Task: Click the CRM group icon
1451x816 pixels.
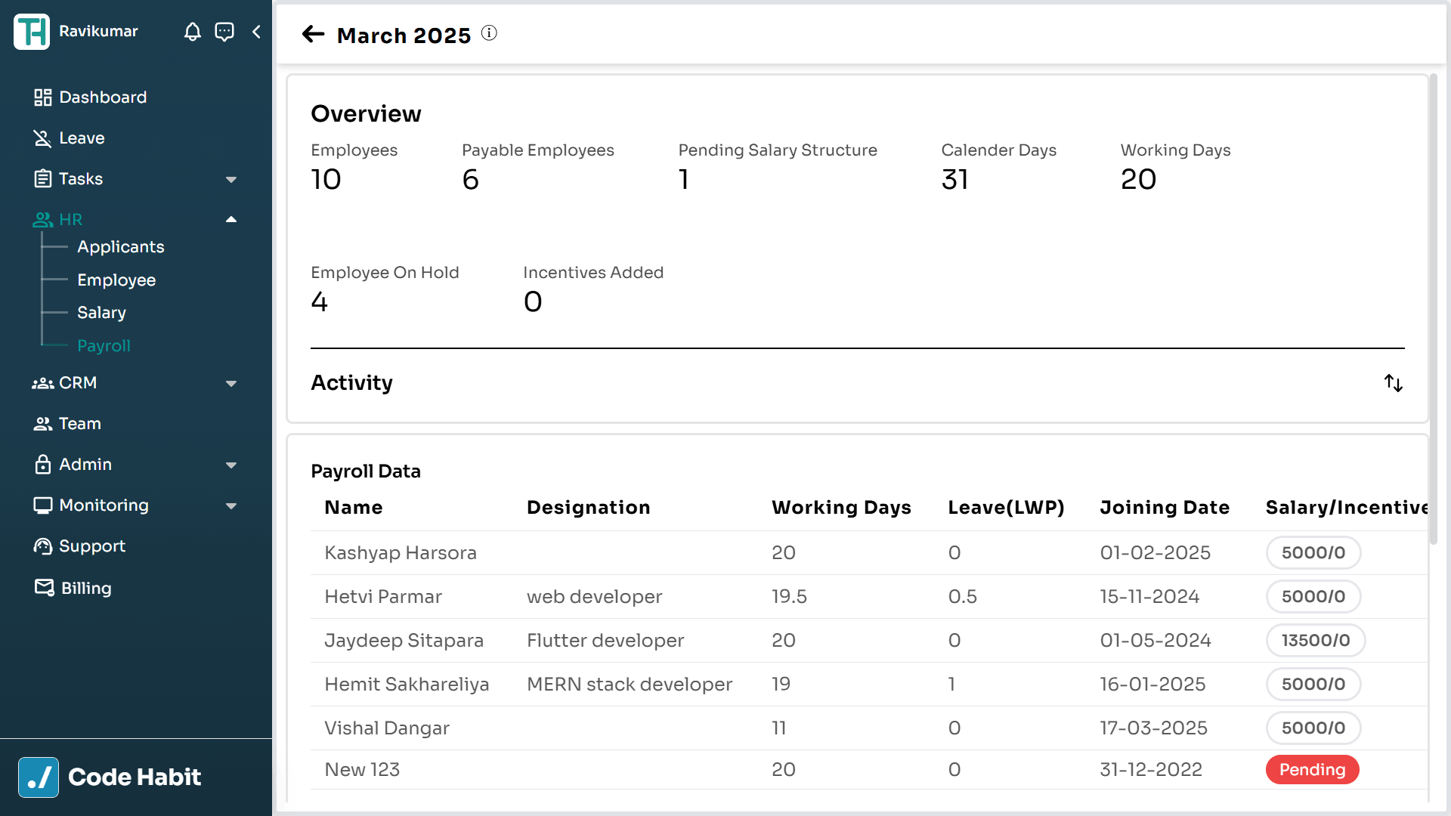Action: pyautogui.click(x=43, y=383)
